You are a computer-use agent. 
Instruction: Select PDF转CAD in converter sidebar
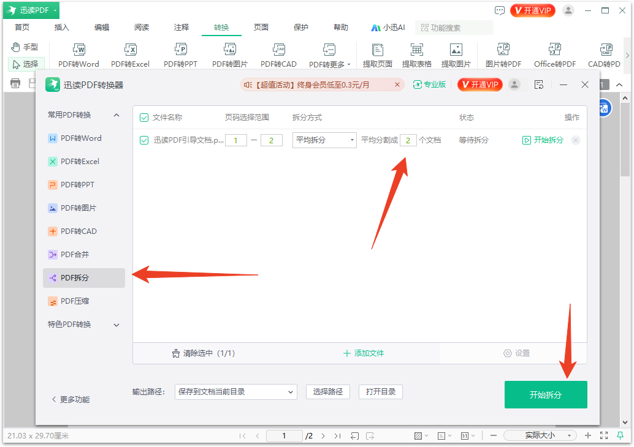click(x=84, y=231)
